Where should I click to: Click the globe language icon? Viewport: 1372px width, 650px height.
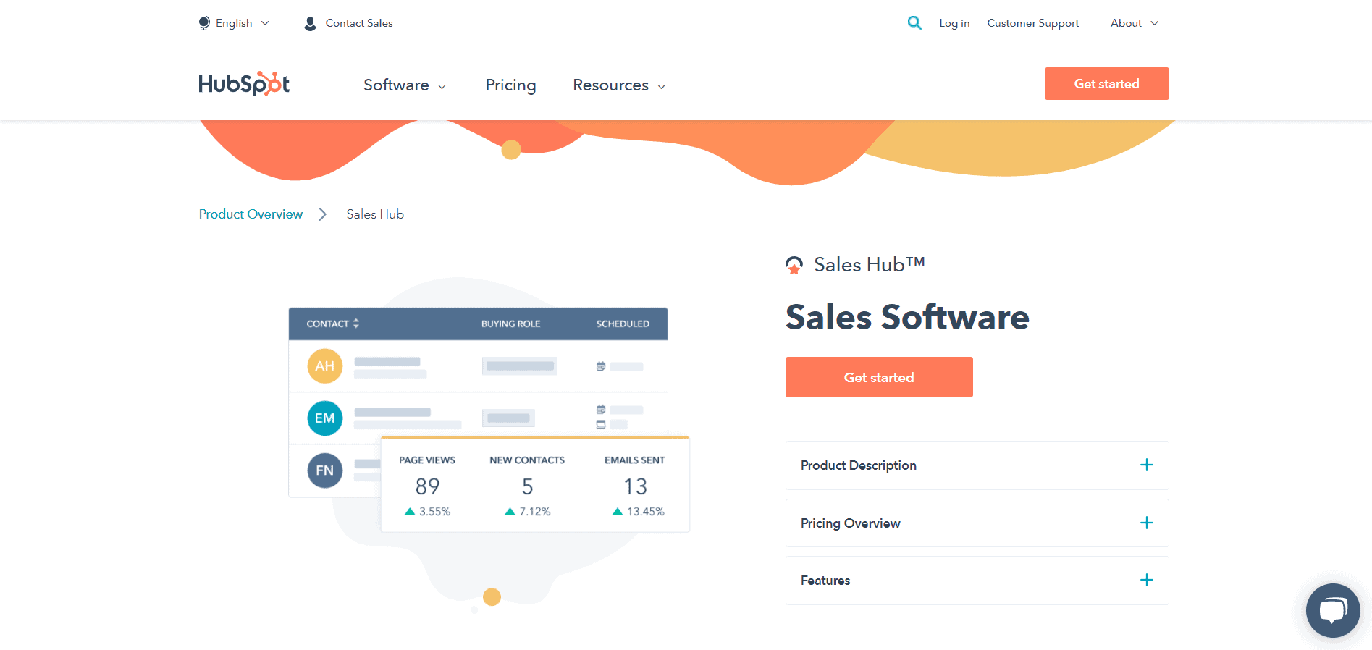[x=204, y=23]
